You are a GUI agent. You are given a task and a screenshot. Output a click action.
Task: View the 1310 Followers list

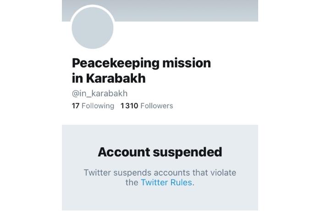tap(147, 105)
